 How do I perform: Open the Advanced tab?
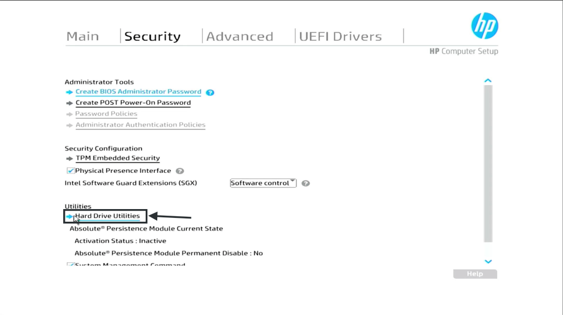[240, 36]
